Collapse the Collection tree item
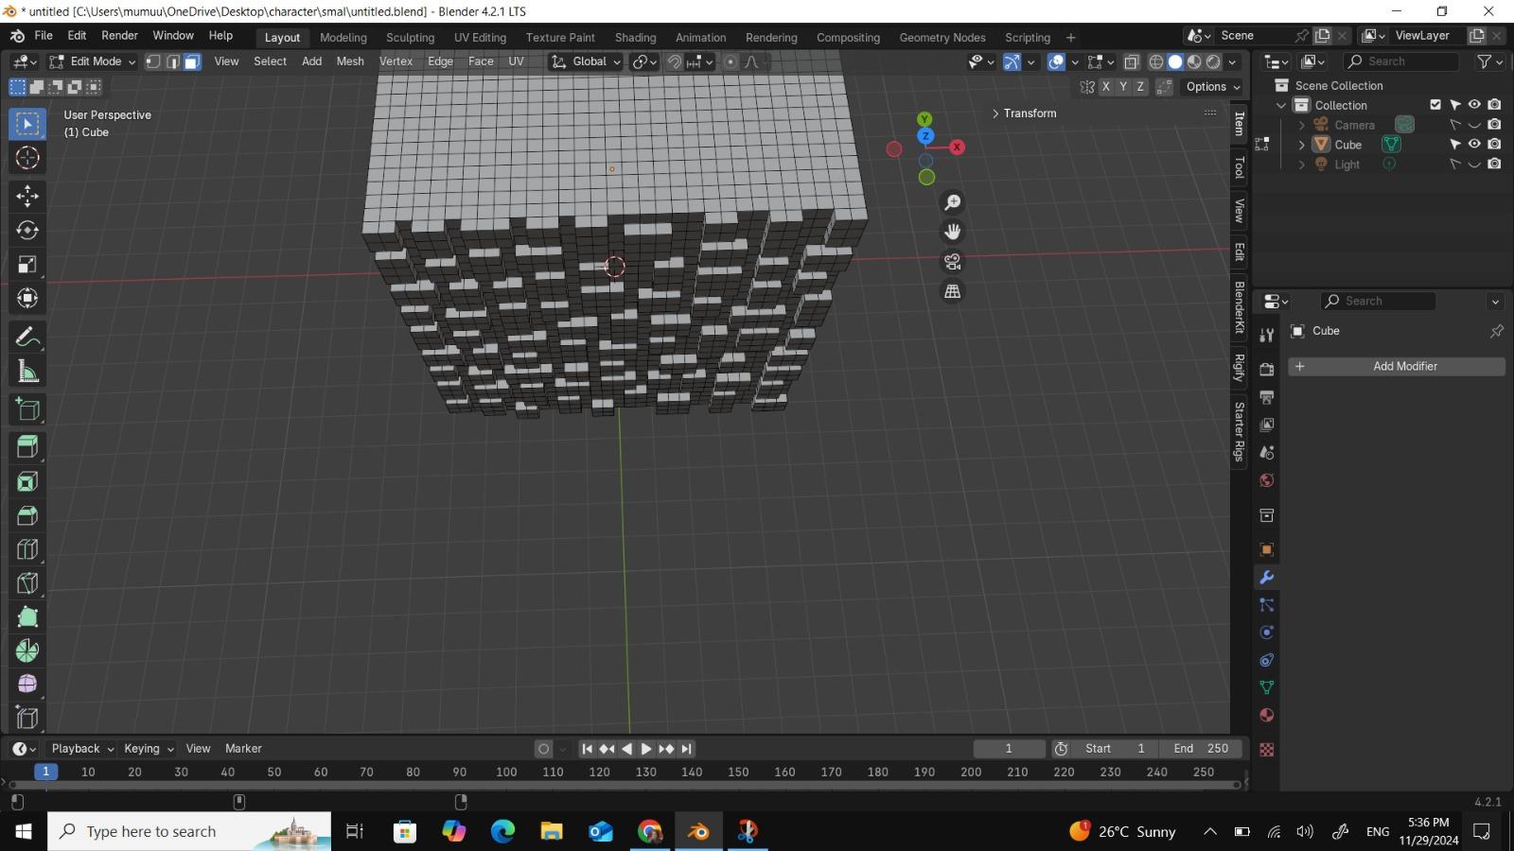This screenshot has width=1514, height=851. point(1282,105)
